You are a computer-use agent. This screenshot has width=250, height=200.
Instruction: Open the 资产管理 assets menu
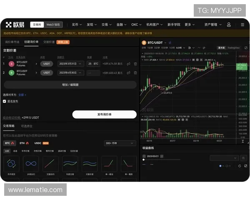213,25
